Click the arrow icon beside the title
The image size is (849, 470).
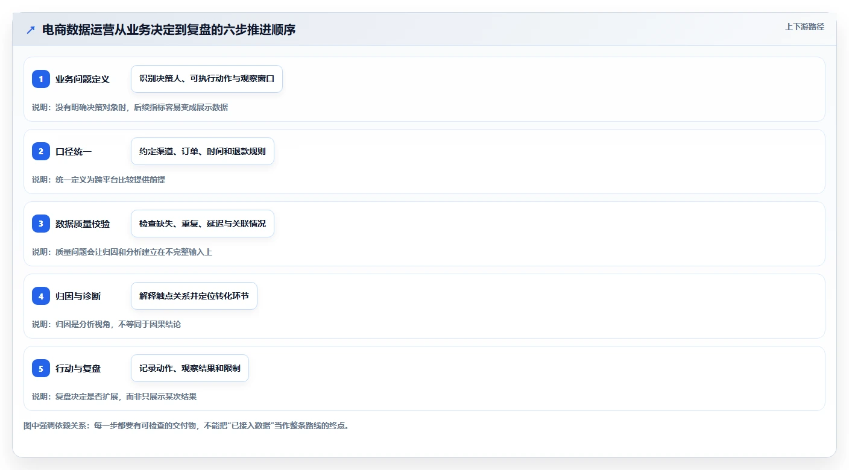(31, 30)
